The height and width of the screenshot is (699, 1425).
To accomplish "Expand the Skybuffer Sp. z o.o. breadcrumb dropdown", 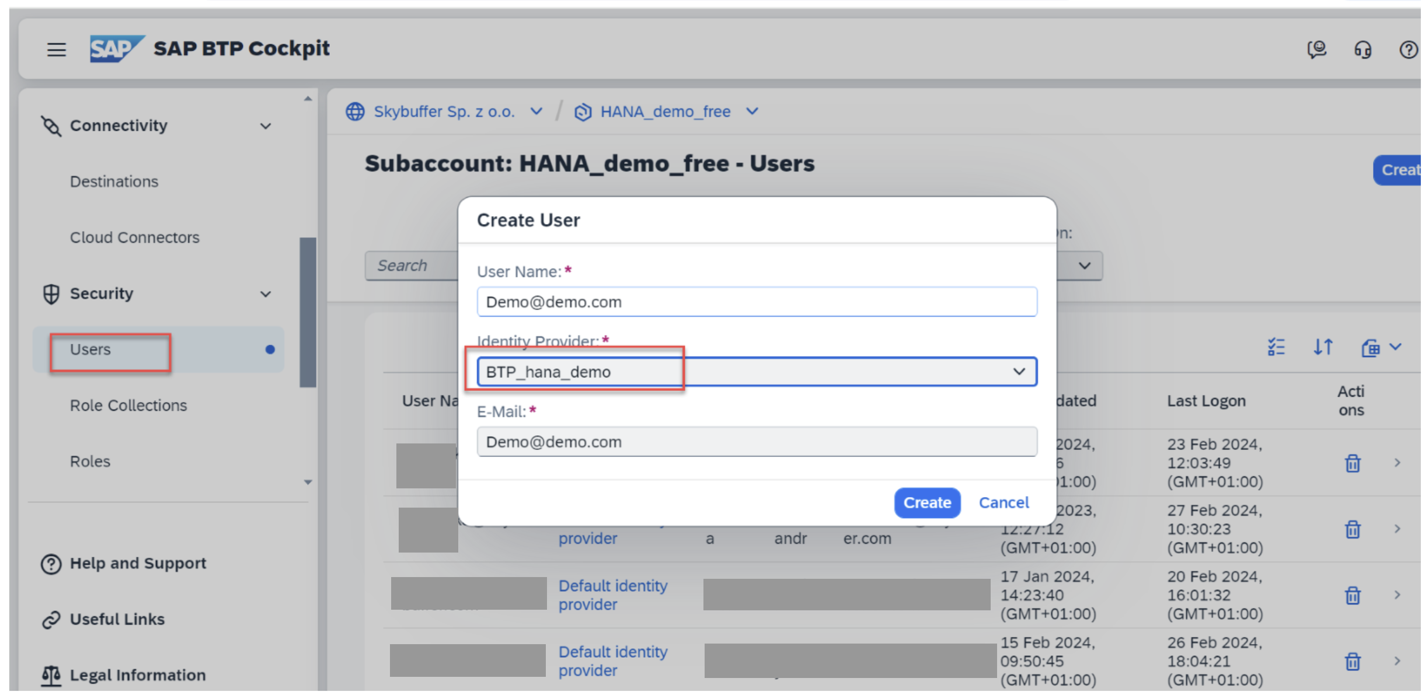I will (x=536, y=111).
